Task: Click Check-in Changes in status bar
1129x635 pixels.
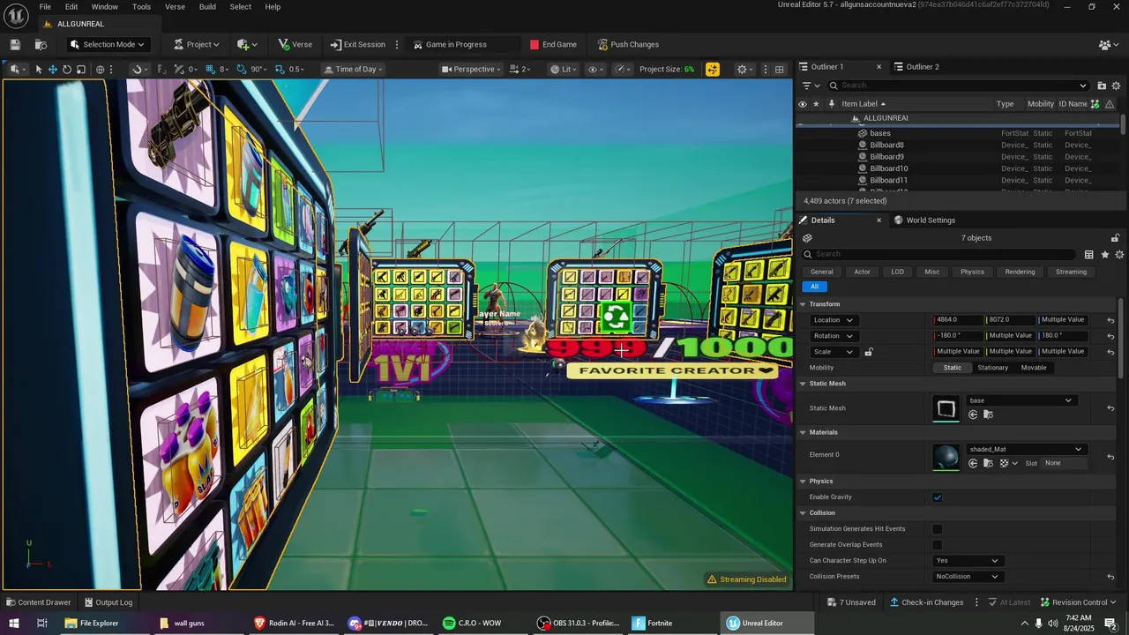Action: pos(926,602)
